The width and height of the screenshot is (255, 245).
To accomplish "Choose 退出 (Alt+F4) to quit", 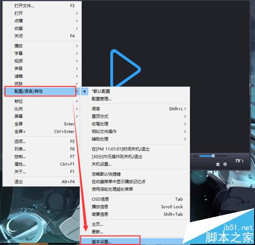I will pyautogui.click(x=42, y=182).
